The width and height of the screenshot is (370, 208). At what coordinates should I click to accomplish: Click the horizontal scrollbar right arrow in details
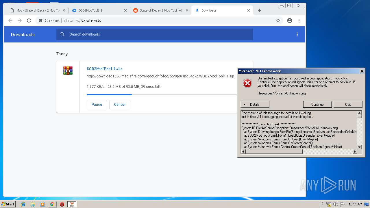pos(355,152)
